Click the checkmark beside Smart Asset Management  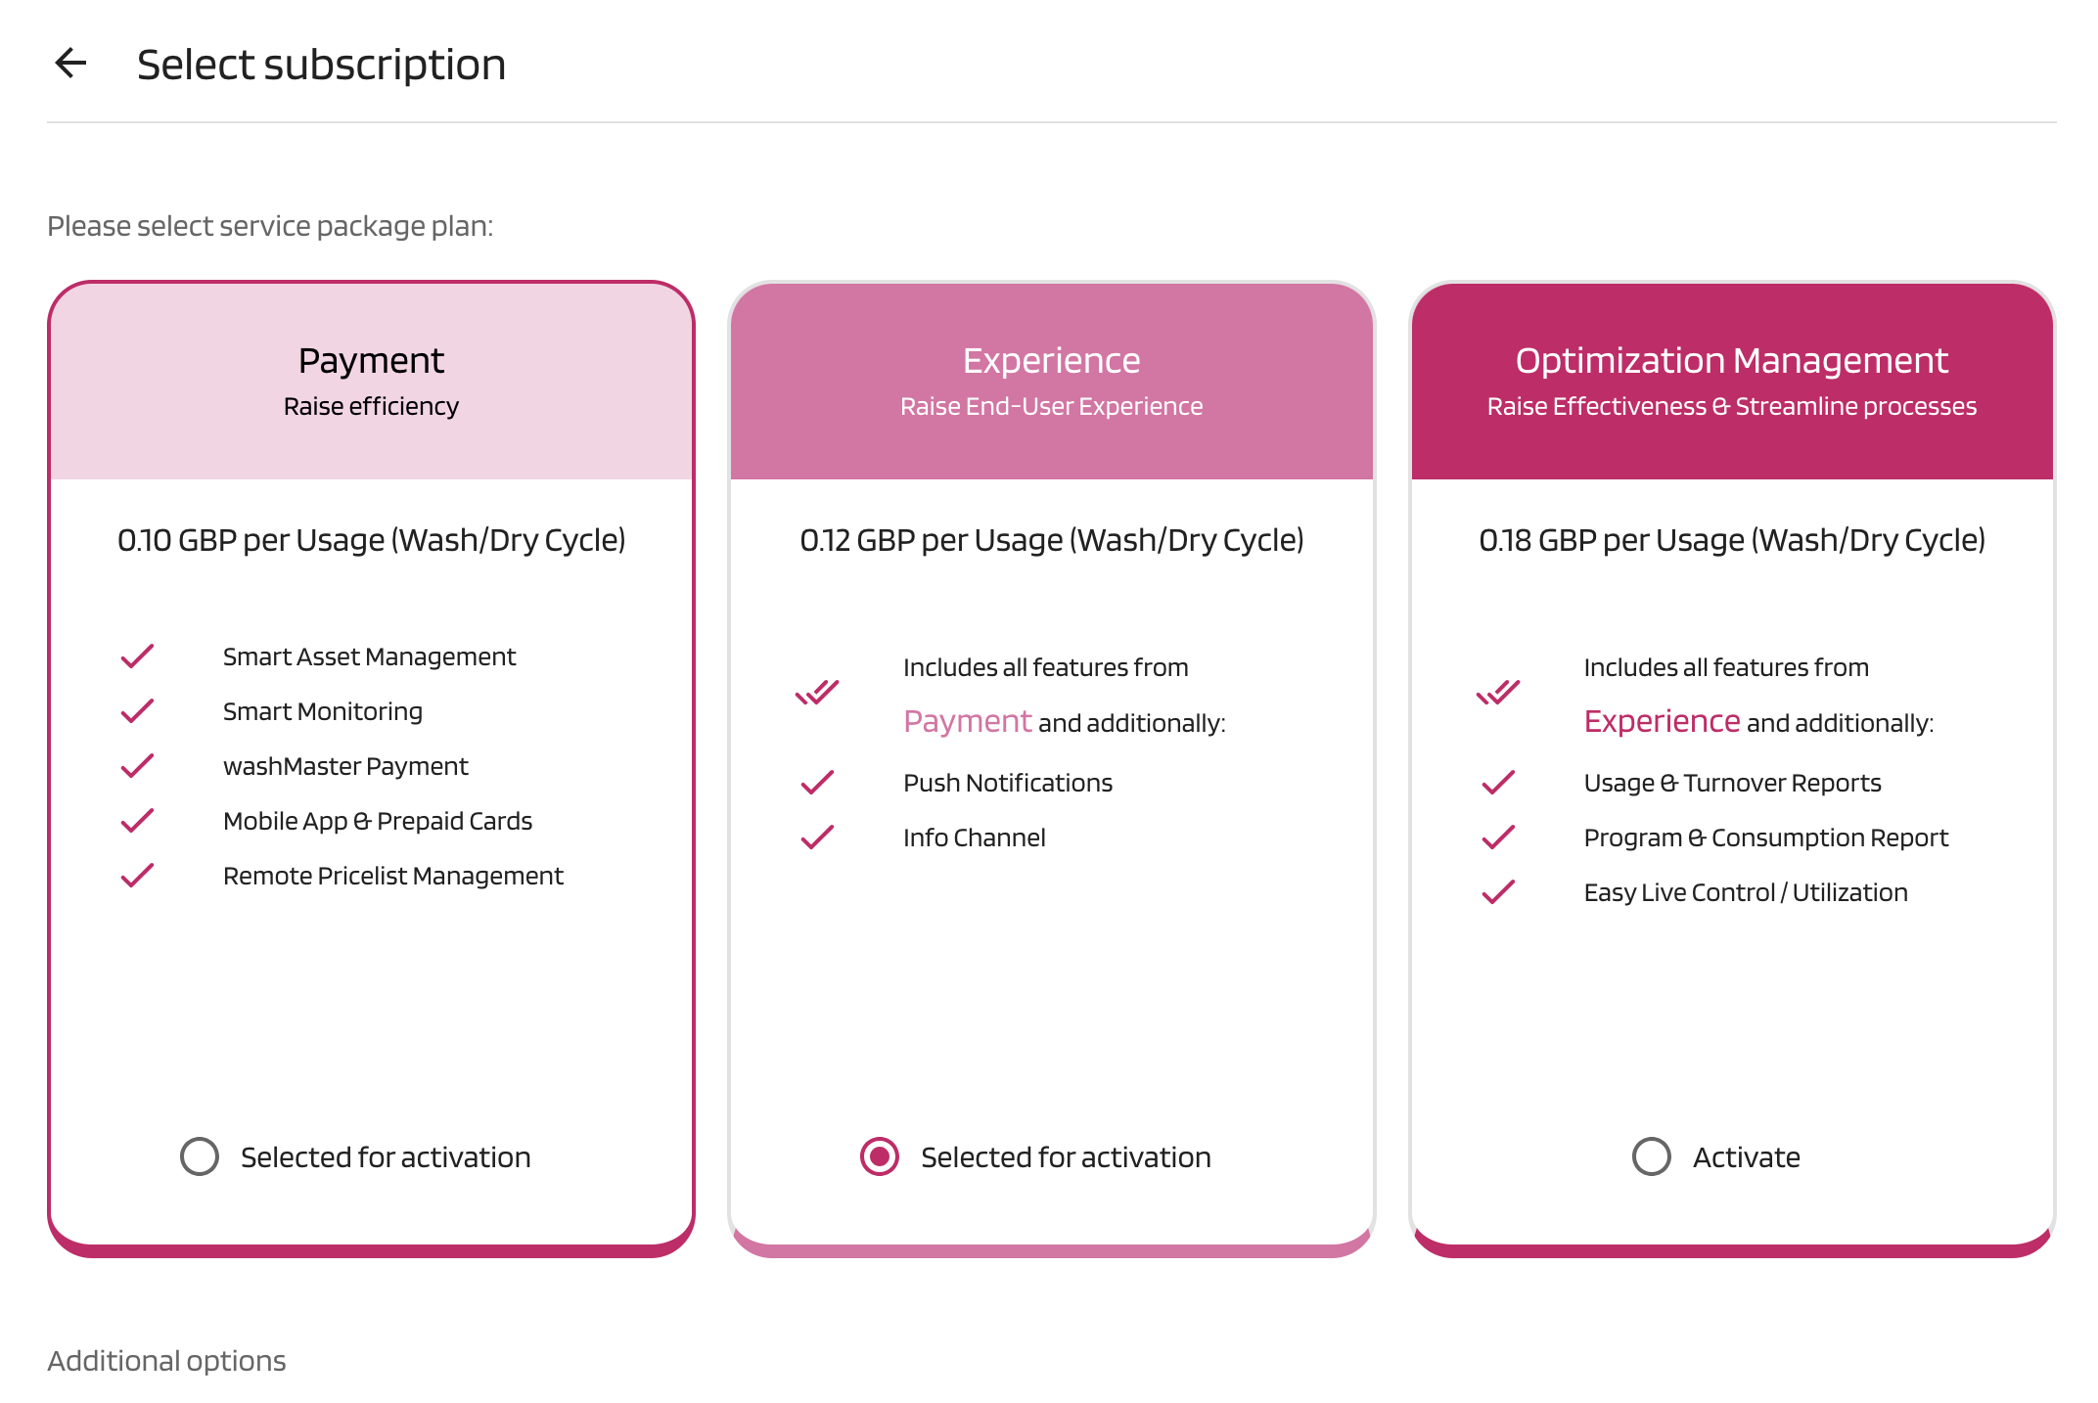point(137,656)
